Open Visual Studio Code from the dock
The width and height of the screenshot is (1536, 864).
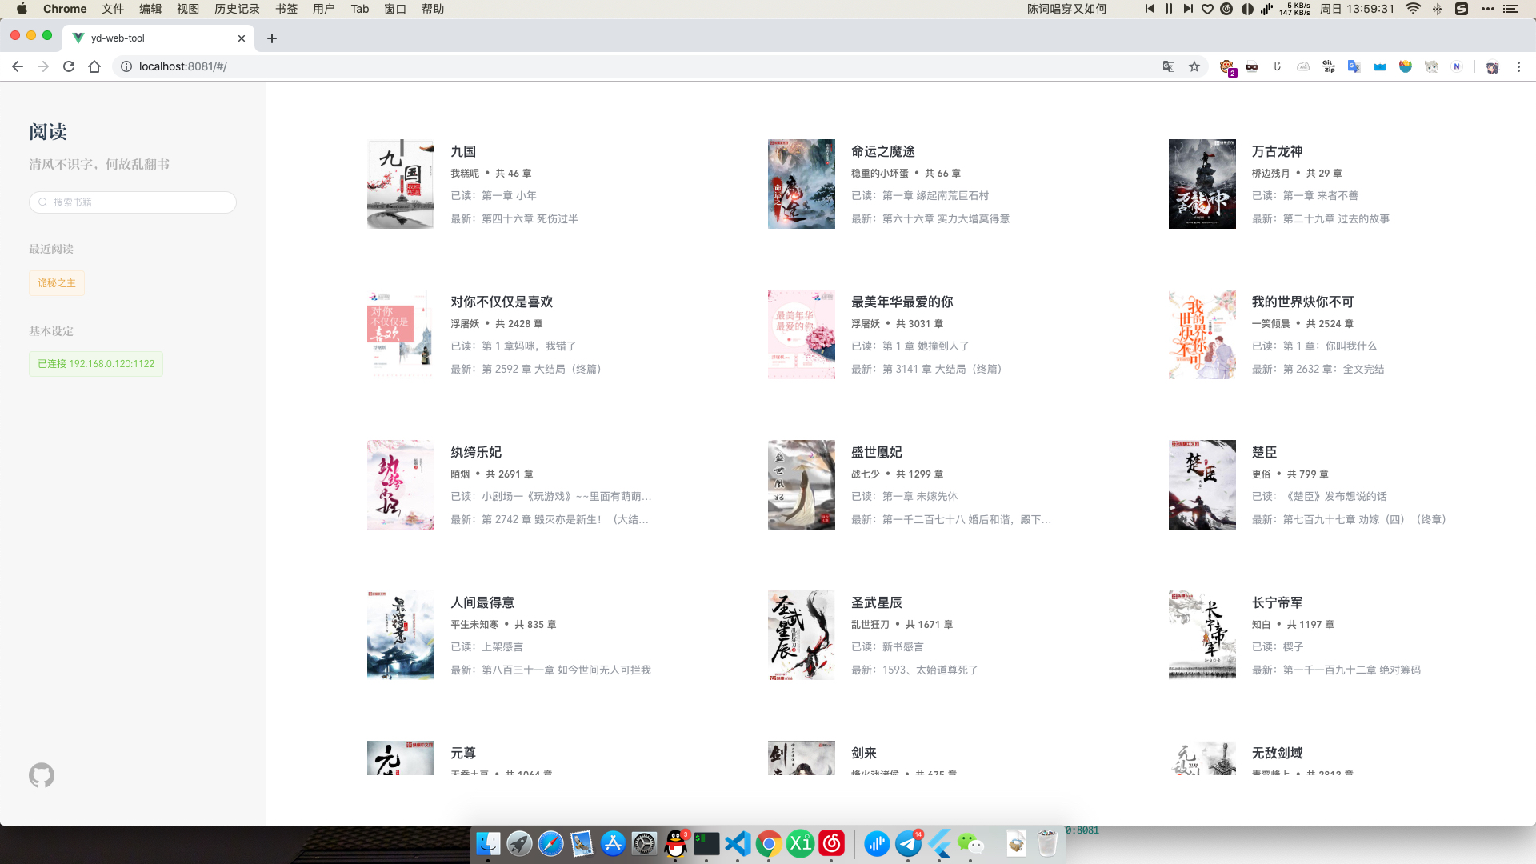(x=738, y=843)
